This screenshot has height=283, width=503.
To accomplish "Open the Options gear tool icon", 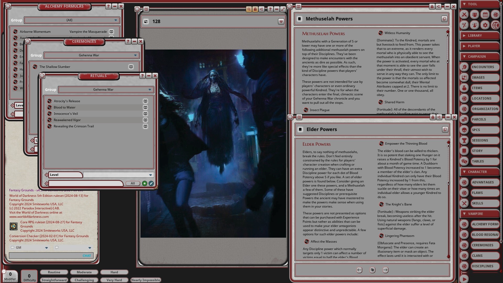I will click(x=485, y=25).
